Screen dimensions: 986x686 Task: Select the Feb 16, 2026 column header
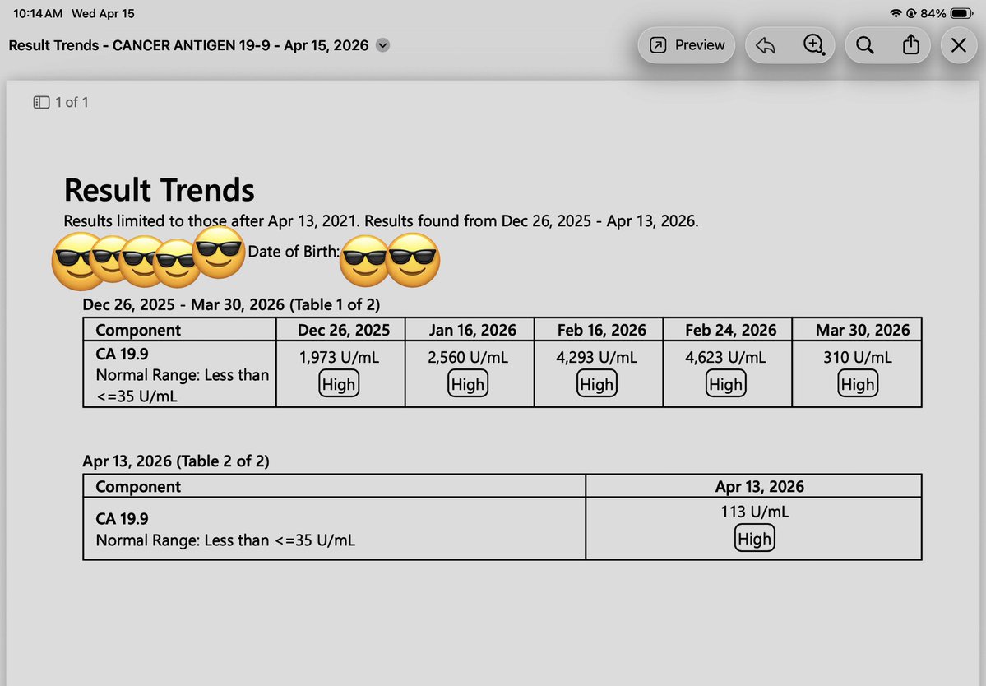(x=601, y=330)
